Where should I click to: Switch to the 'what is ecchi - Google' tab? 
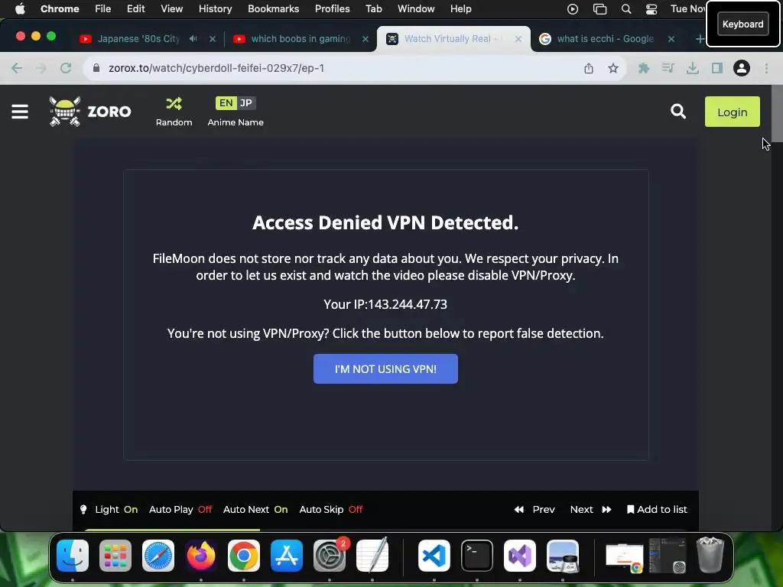point(606,39)
